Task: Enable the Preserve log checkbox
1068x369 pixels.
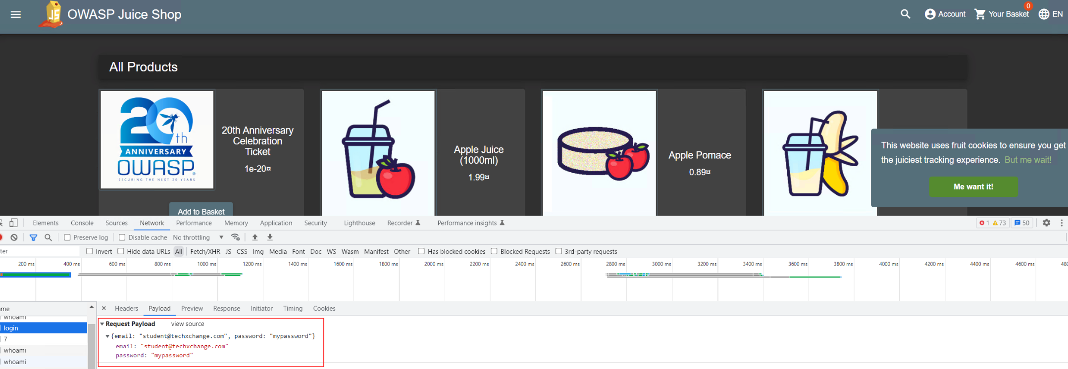Action: pyautogui.click(x=67, y=237)
